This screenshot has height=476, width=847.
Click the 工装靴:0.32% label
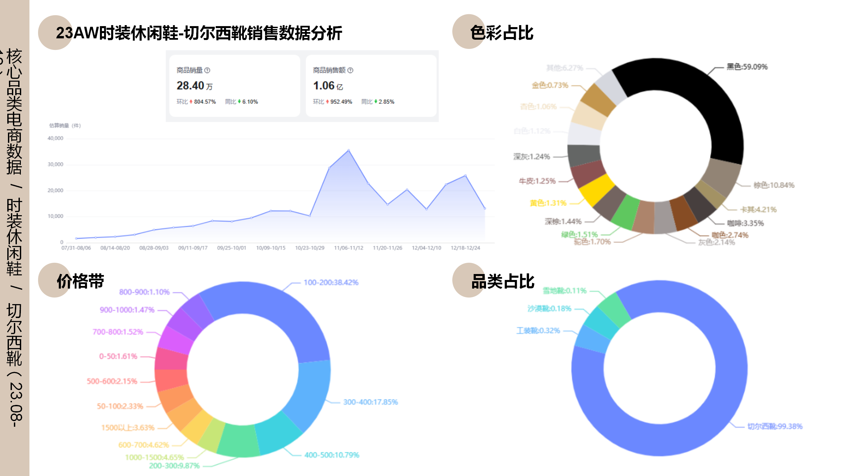point(538,331)
